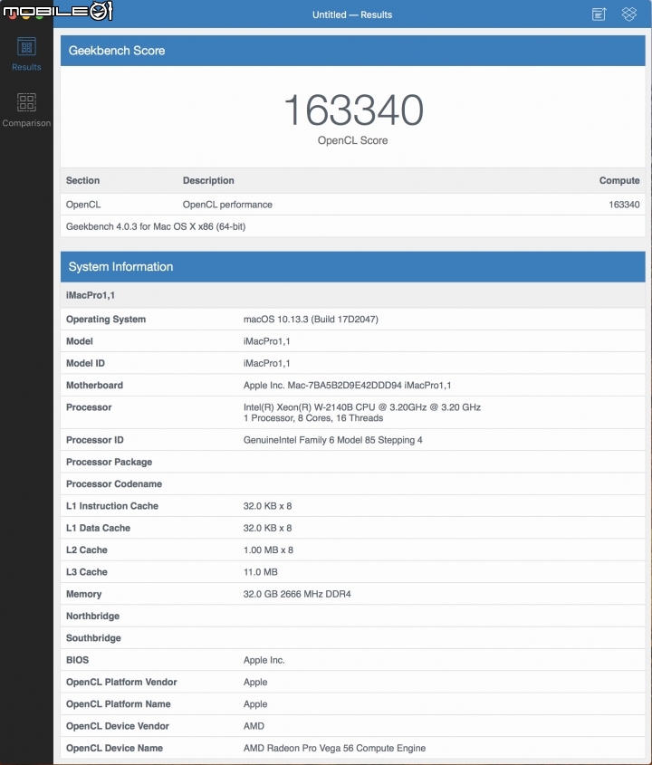Select macOS 10.13.3 build value
The width and height of the screenshot is (652, 765).
(311, 319)
